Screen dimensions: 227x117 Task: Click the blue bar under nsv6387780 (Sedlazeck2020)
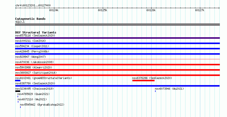point(117,86)
